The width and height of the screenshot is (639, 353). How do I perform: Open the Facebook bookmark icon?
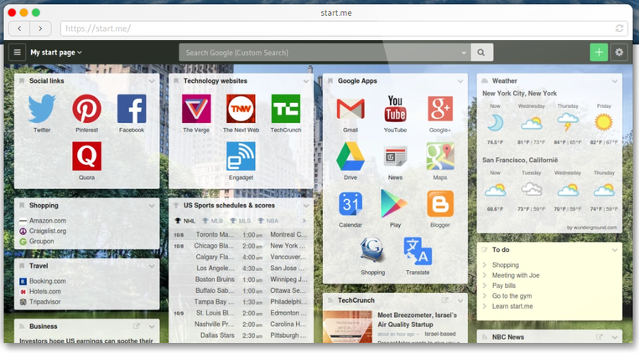tap(132, 109)
